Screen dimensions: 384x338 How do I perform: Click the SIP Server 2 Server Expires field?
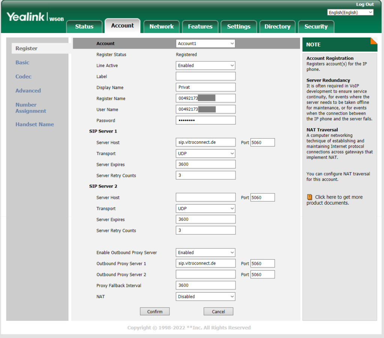(x=205, y=220)
